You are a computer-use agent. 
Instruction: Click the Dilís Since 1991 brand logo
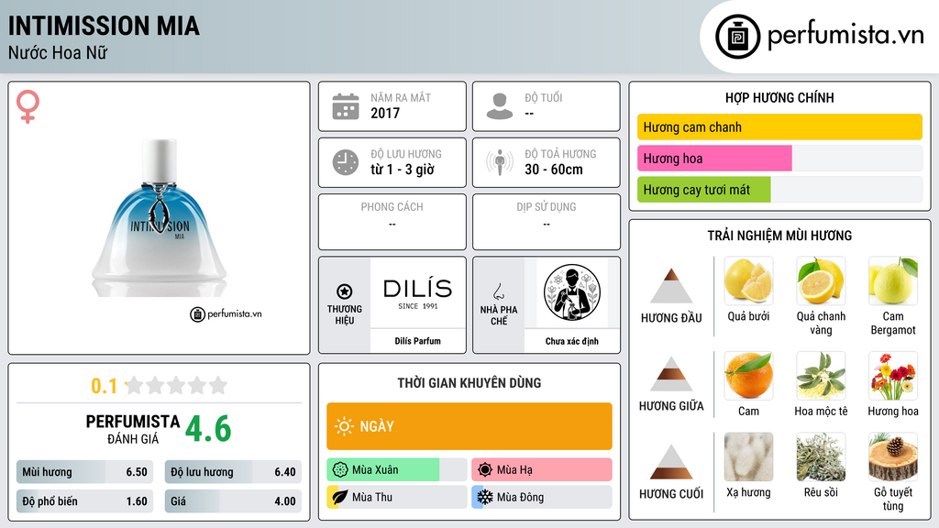417,293
